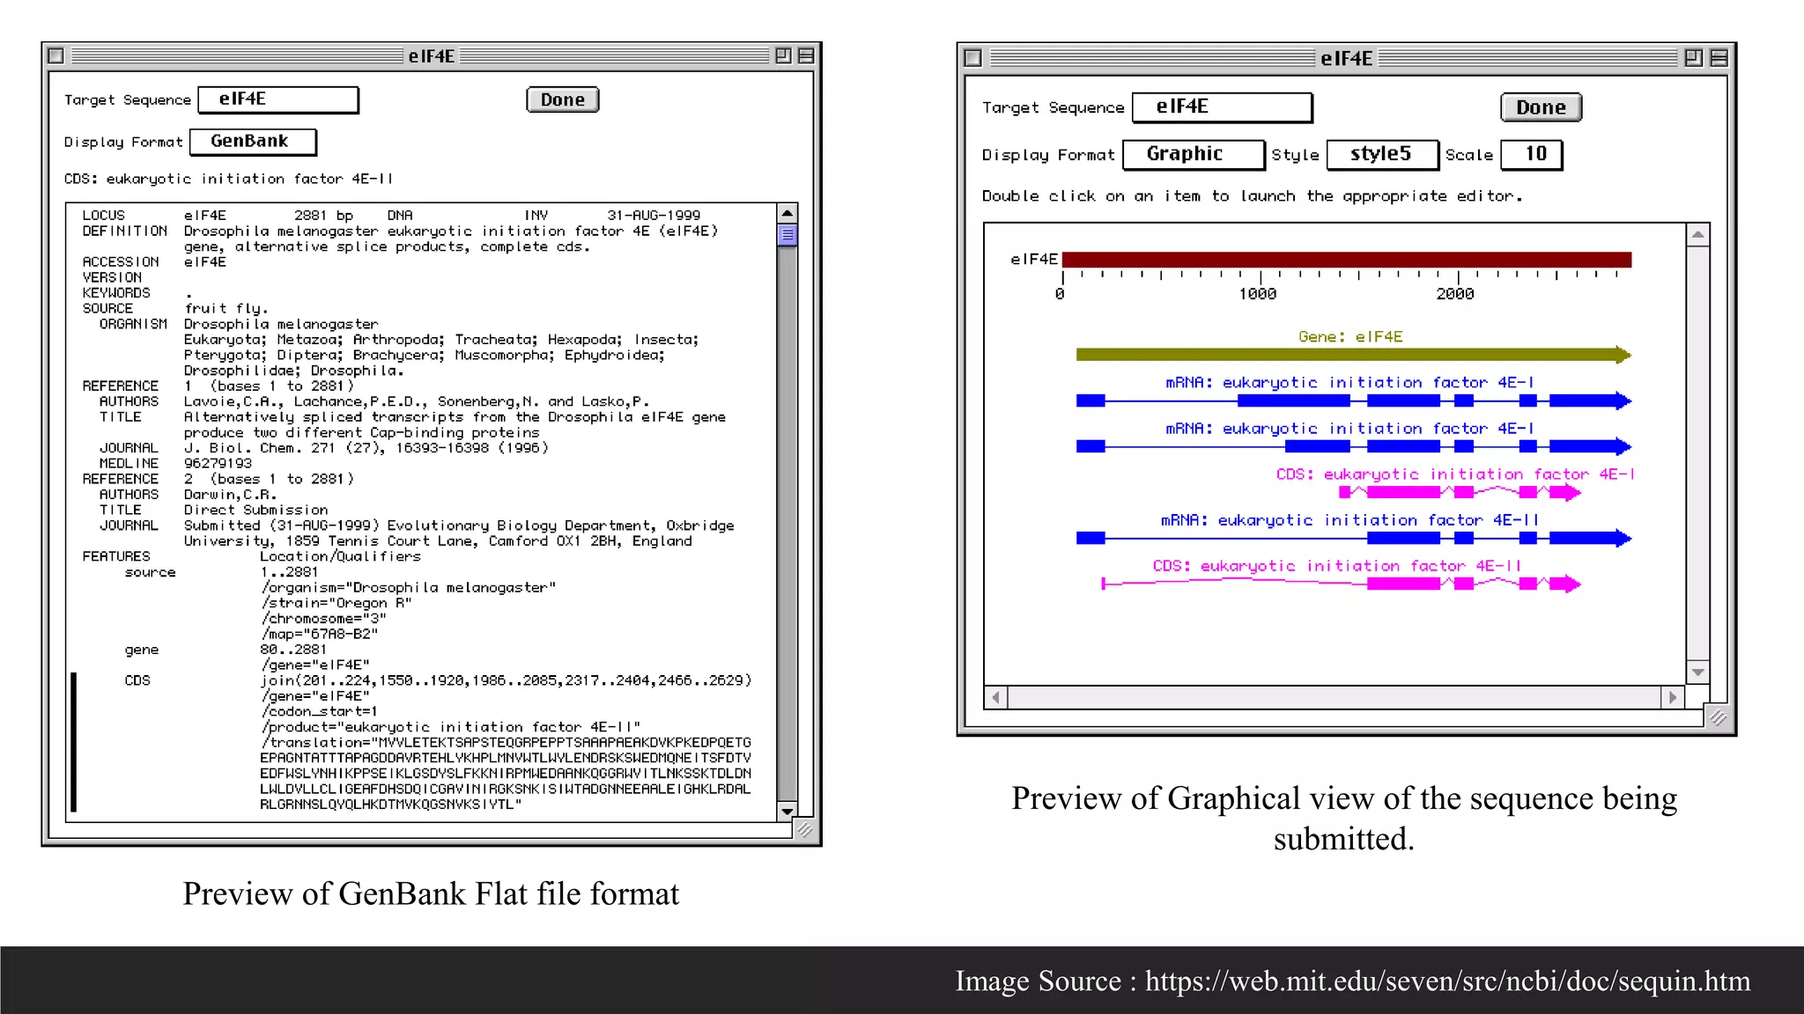Click the close box of the Graphic window
Viewport: 1804px width, 1014px height.
point(972,58)
